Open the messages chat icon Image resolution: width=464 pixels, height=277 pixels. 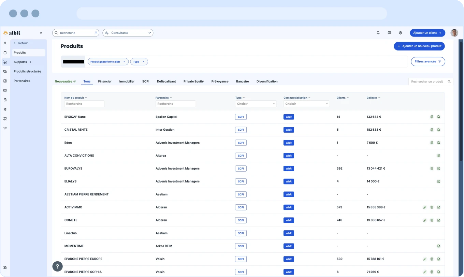click(389, 33)
